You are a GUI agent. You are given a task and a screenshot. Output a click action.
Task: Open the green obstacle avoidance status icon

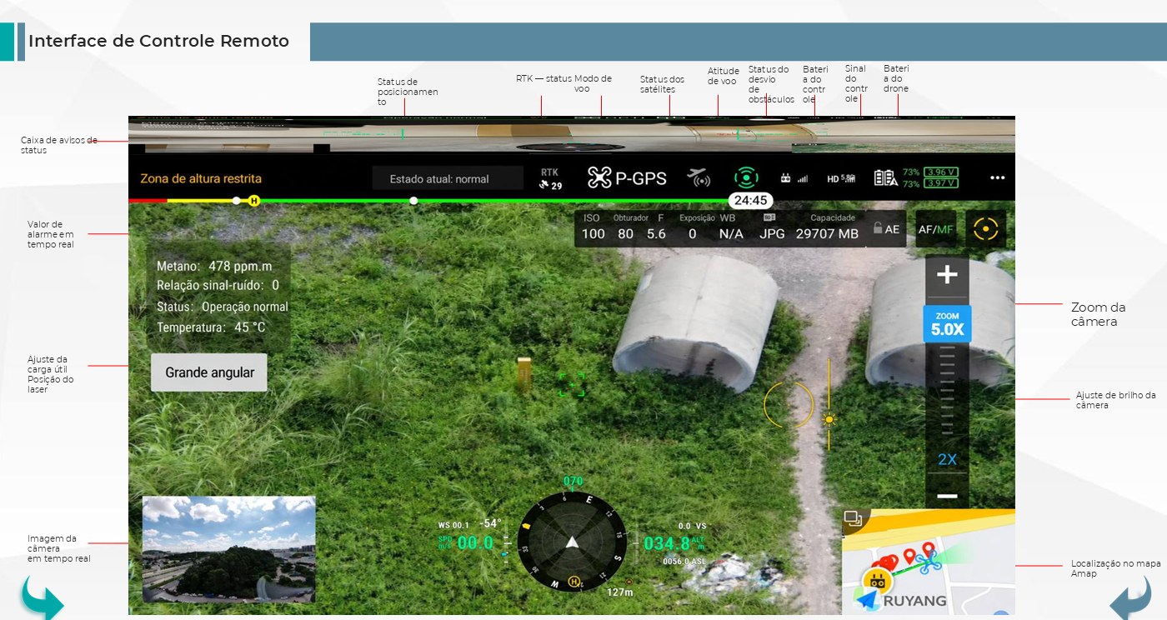[x=746, y=177]
